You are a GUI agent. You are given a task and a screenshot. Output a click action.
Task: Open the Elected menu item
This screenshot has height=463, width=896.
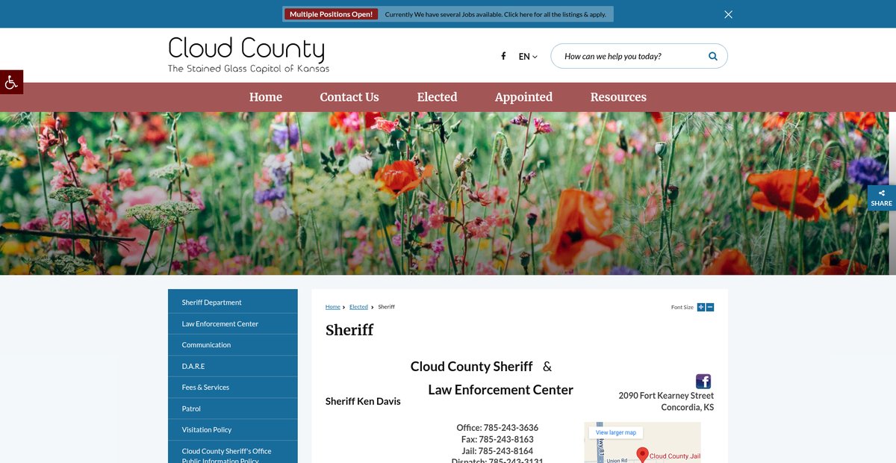click(x=437, y=97)
